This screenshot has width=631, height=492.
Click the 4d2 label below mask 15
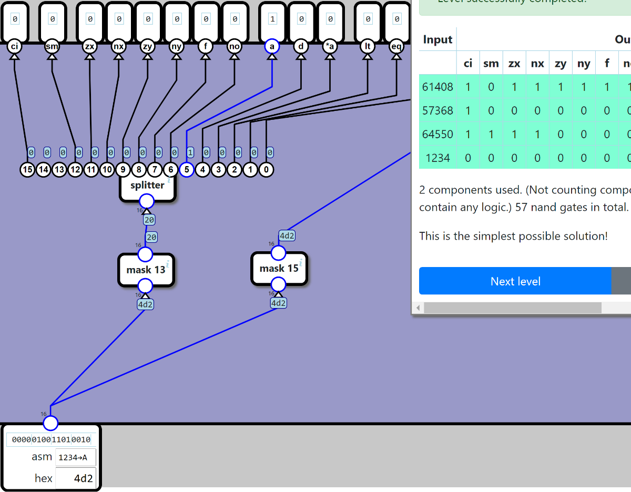pos(279,303)
